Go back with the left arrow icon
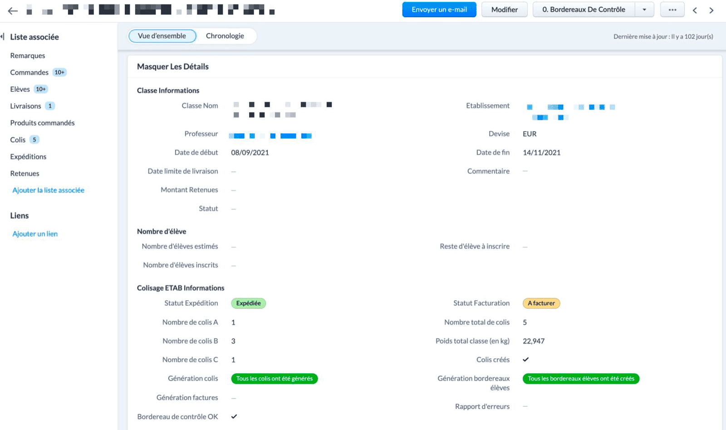The image size is (726, 430). [13, 10]
